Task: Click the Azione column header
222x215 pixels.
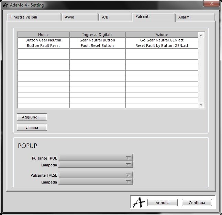Action: click(162, 35)
